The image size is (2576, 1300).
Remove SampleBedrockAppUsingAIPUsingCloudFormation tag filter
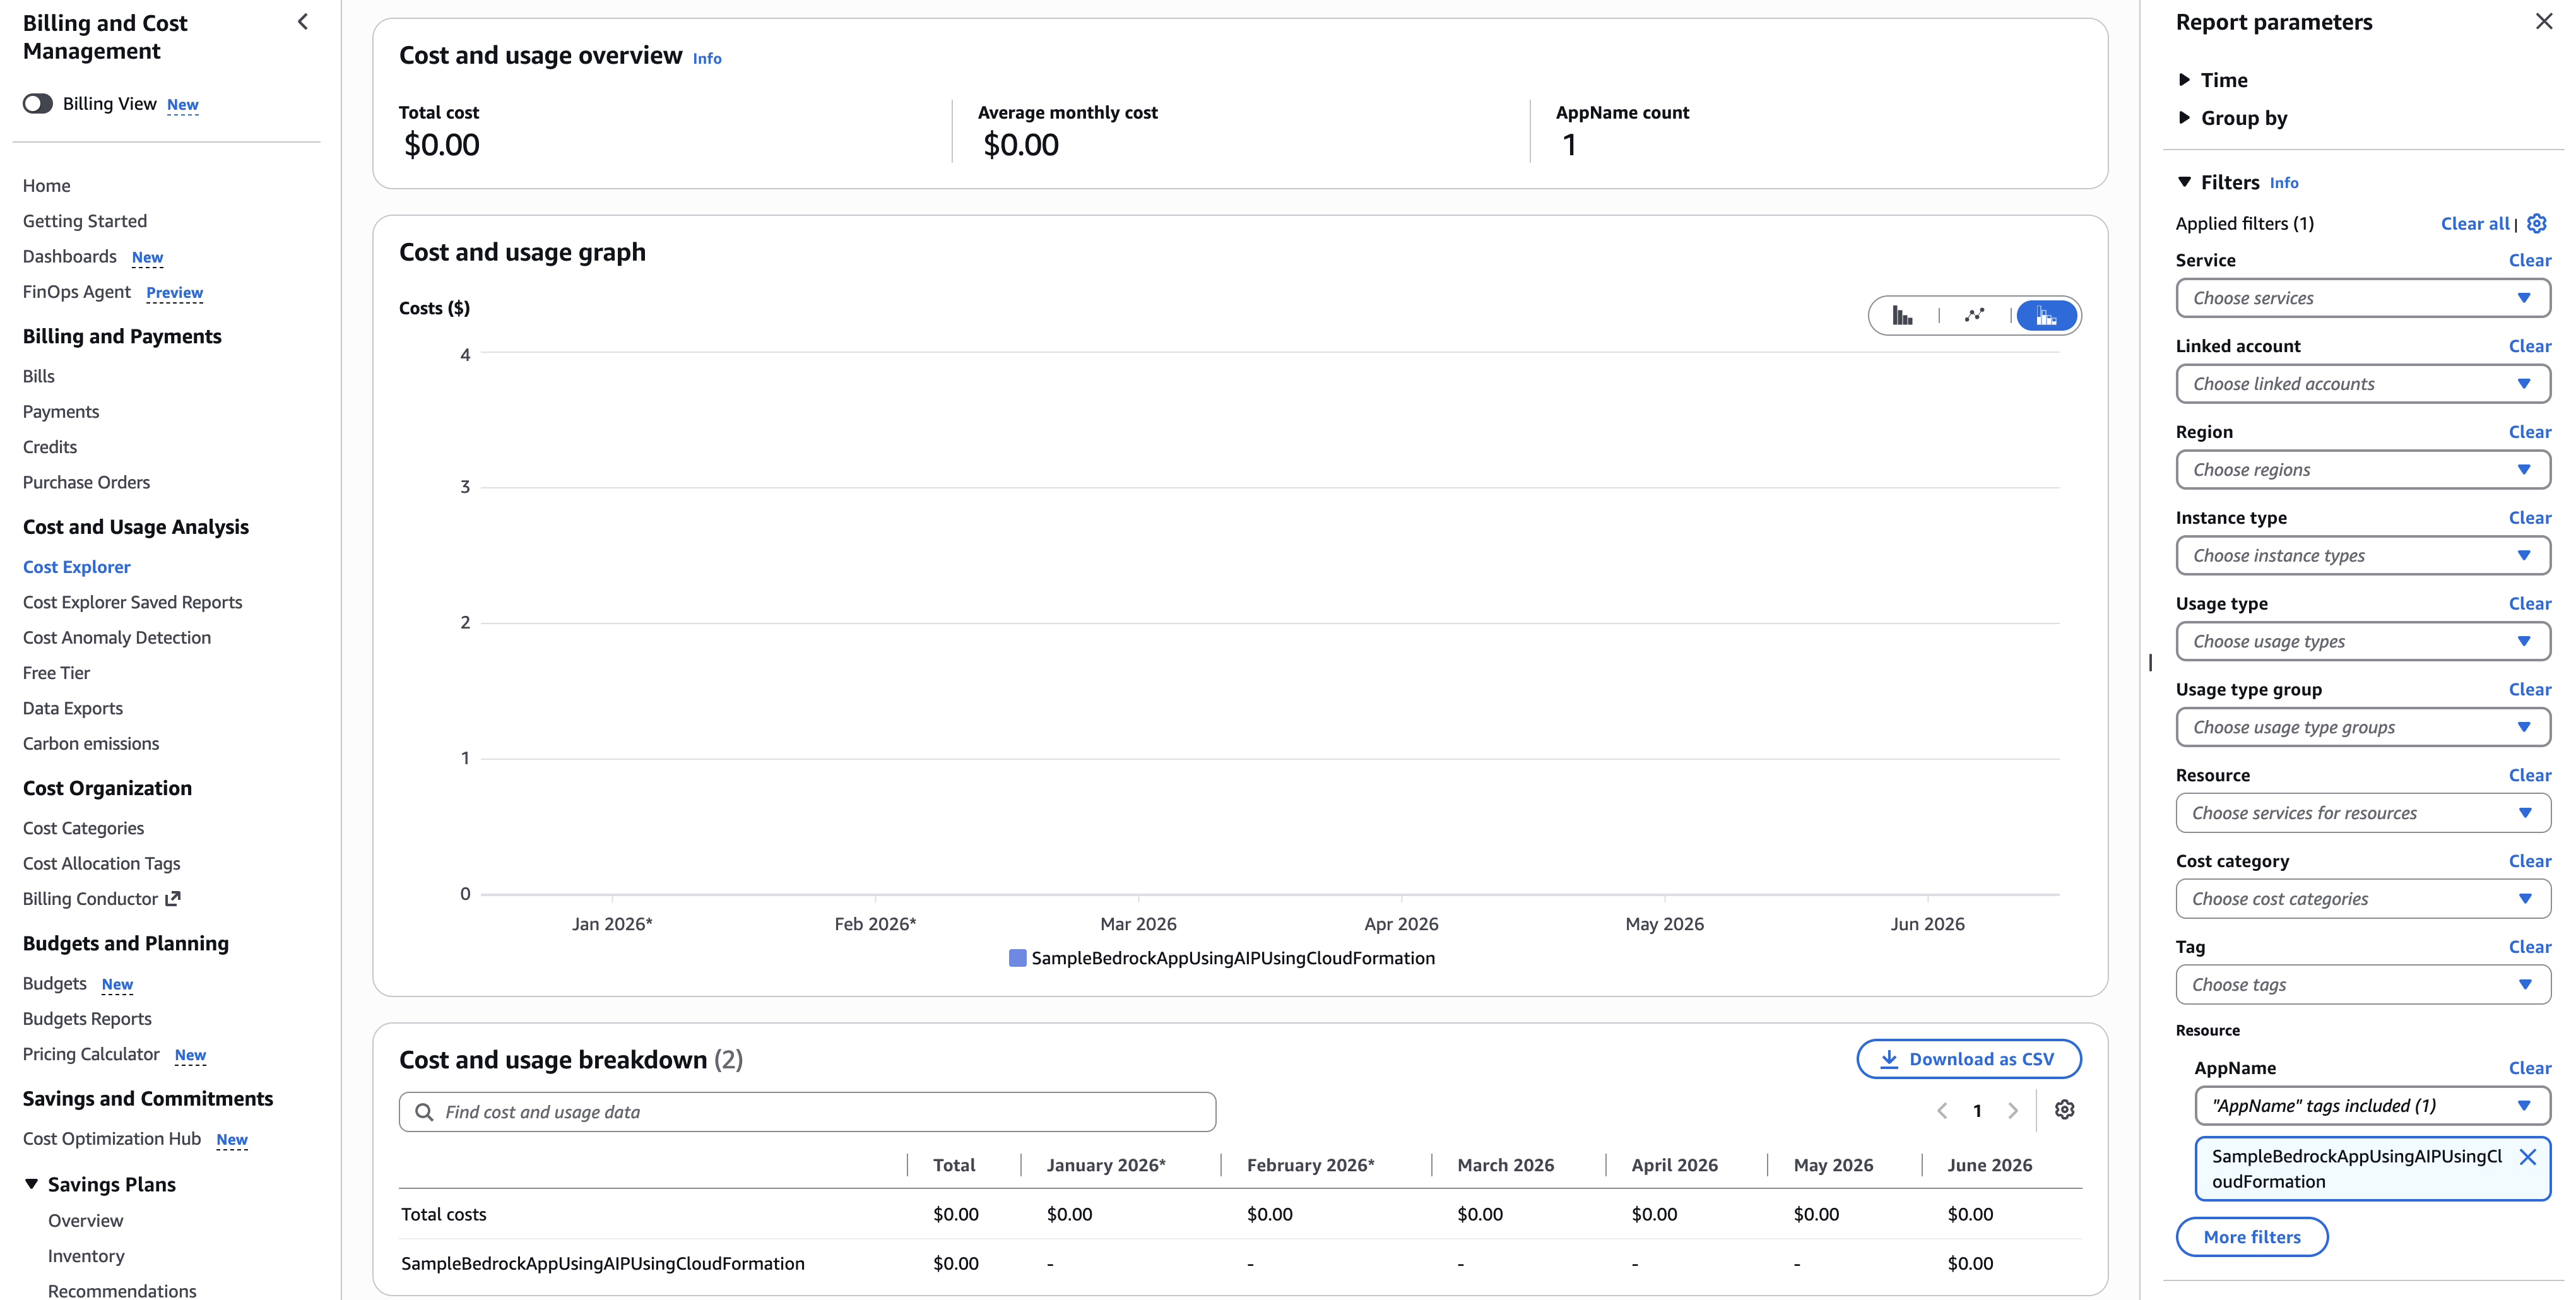tap(2527, 1157)
